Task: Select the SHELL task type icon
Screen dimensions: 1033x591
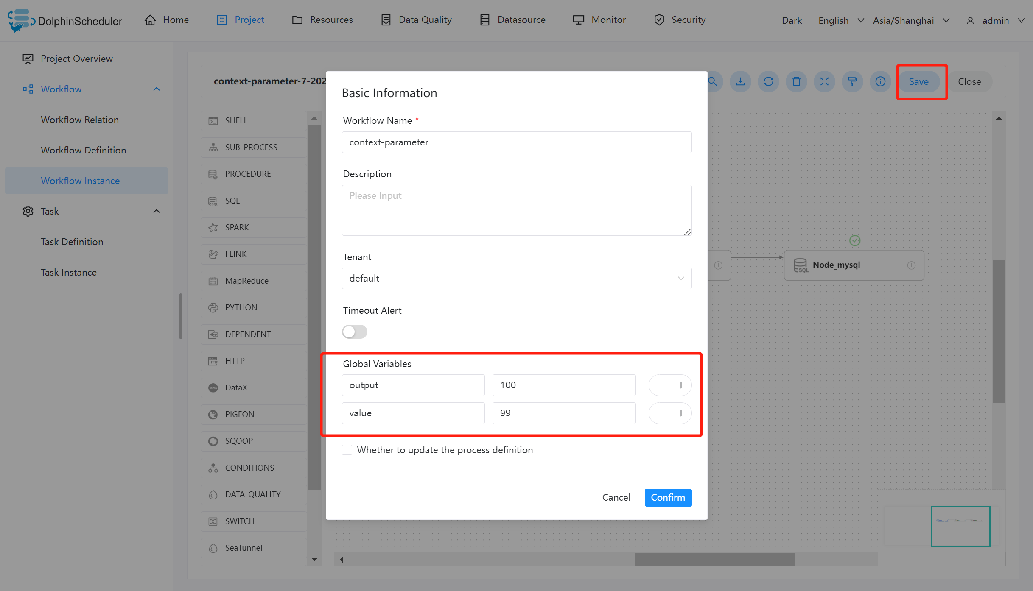Action: 213,121
